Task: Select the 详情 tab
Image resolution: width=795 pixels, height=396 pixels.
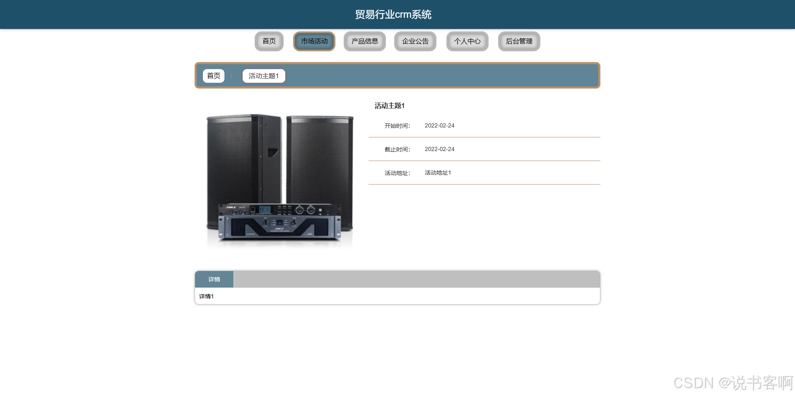Action: 214,279
